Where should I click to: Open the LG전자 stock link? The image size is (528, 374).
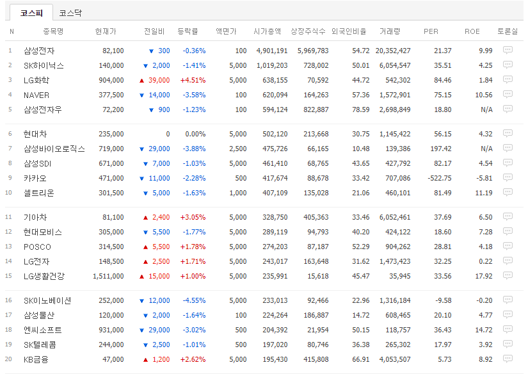pyautogui.click(x=36, y=261)
